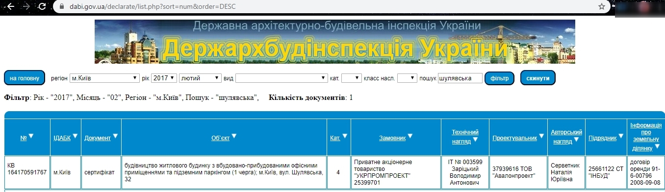Open the регіон dropdown showing м.Київ
This screenshot has height=192, width=665.
[104, 78]
